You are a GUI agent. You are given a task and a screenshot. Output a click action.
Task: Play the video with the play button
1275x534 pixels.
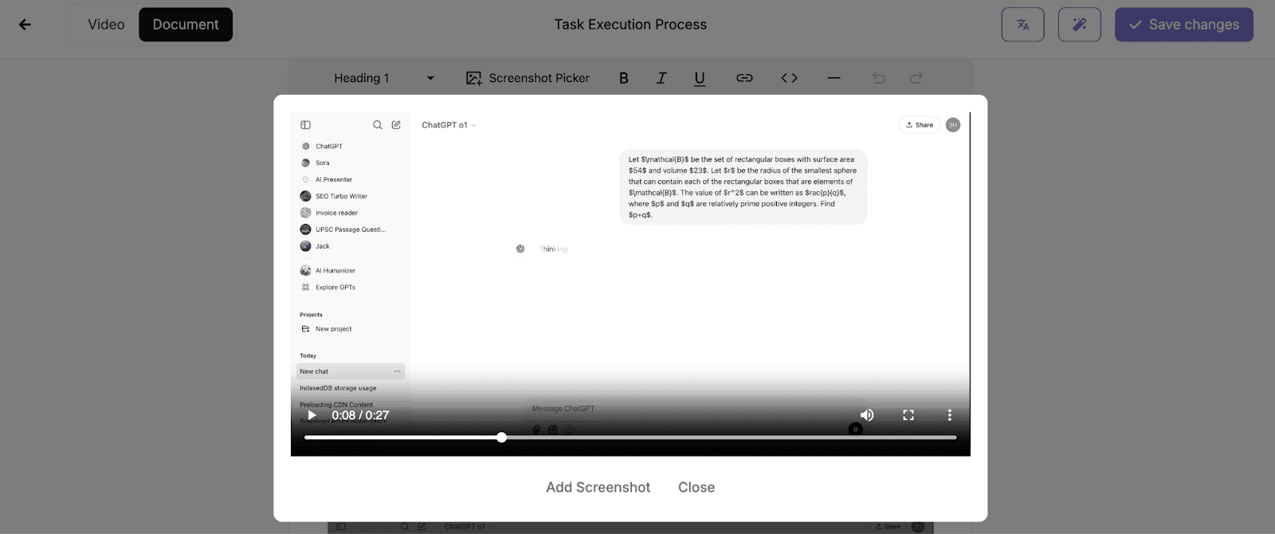coord(312,415)
